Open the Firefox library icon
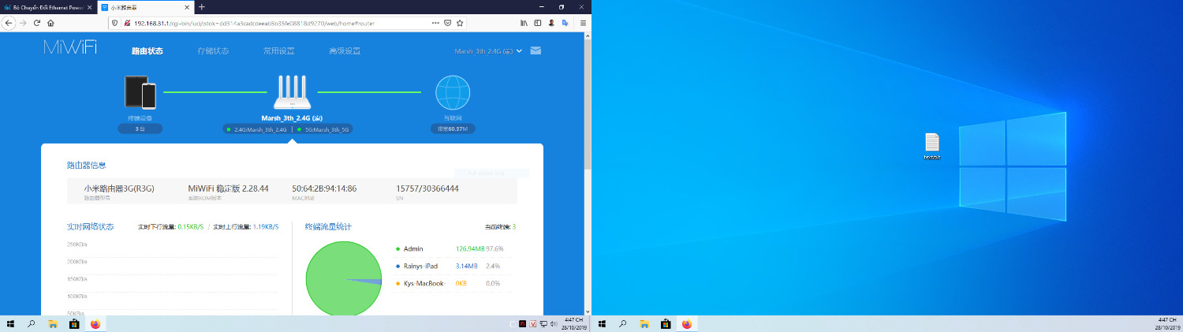Viewport: 1183px width, 332px height. tap(524, 23)
